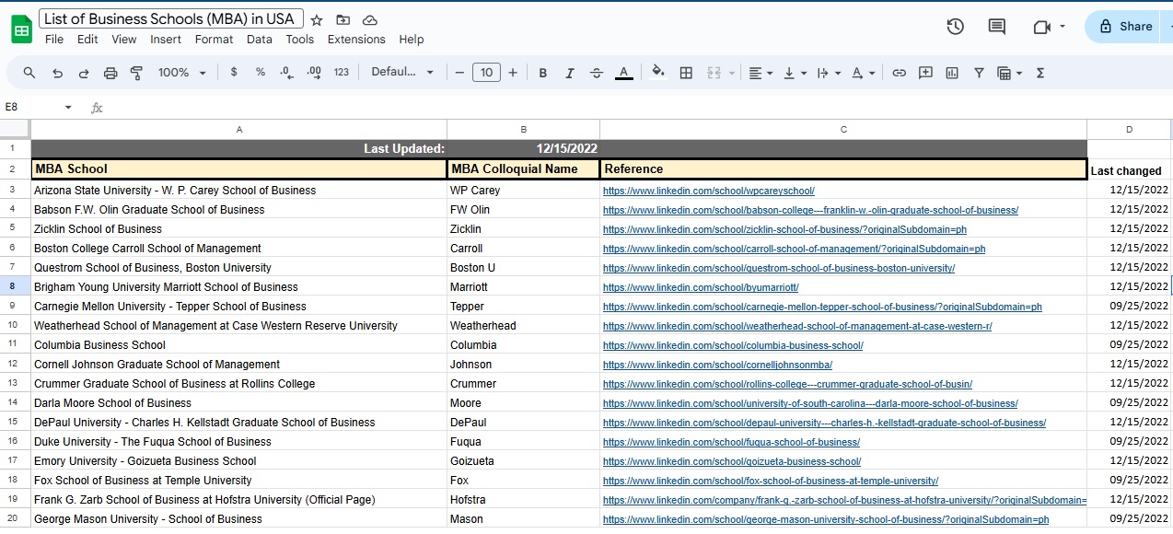Viewport: 1173px width, 534px height.
Task: Expand the font family dropdown
Action: pyautogui.click(x=401, y=73)
